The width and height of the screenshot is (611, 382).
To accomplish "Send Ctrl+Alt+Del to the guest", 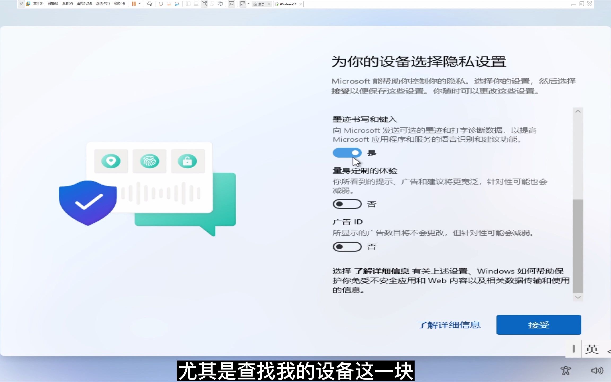I will [150, 4].
